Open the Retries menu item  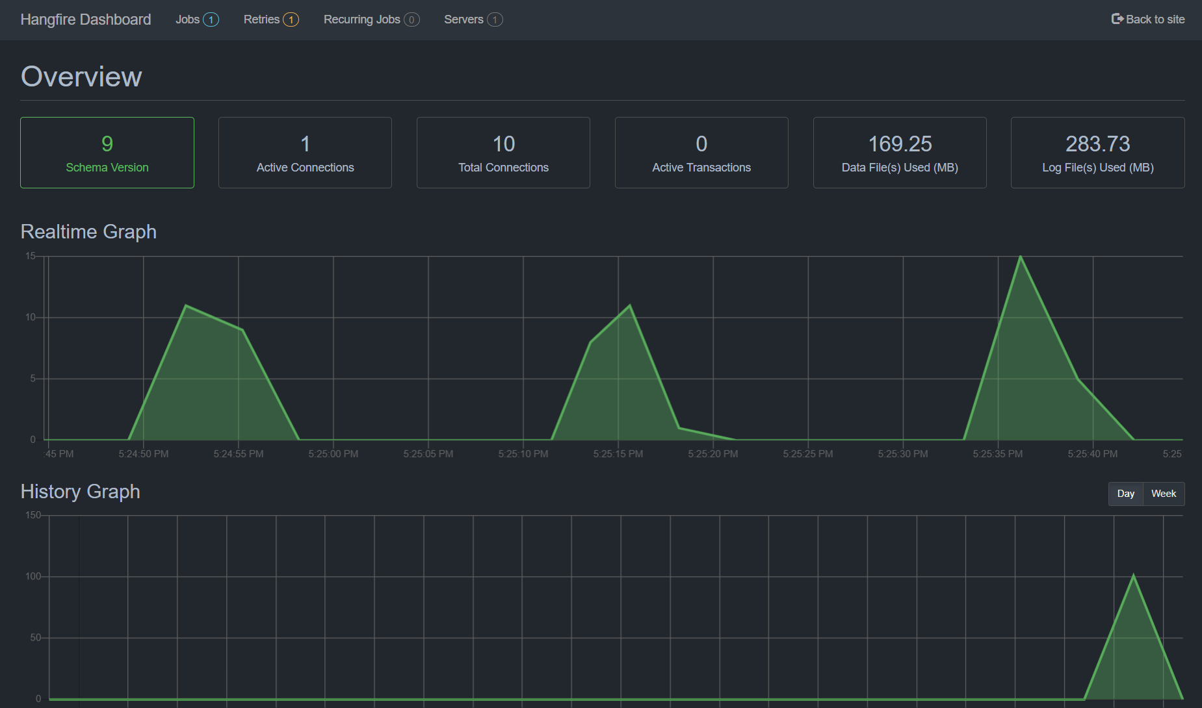(x=261, y=19)
